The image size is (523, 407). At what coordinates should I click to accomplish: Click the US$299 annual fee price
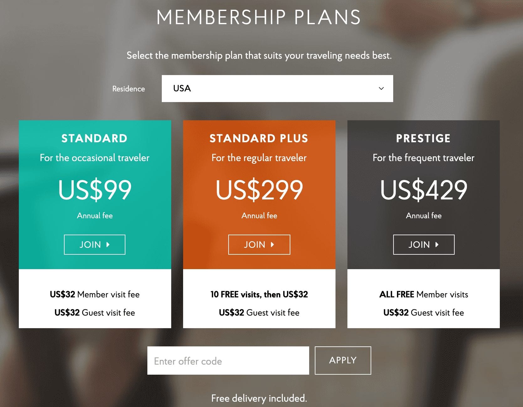click(259, 190)
